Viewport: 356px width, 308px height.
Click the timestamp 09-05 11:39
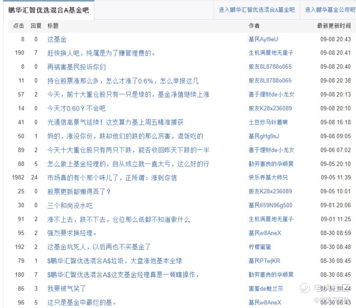[336, 178]
